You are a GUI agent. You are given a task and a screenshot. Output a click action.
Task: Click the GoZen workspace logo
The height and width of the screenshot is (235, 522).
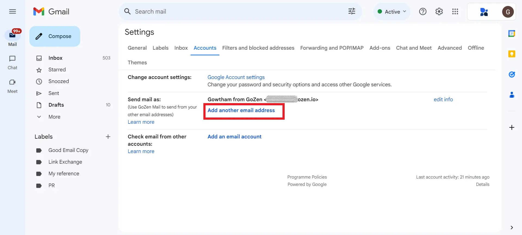[x=484, y=12]
